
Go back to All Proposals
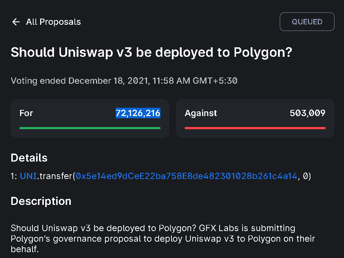coord(53,22)
